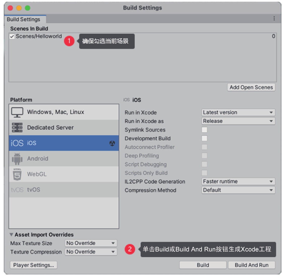
Task: Enable the Development Build checkbox
Action: coord(204,138)
